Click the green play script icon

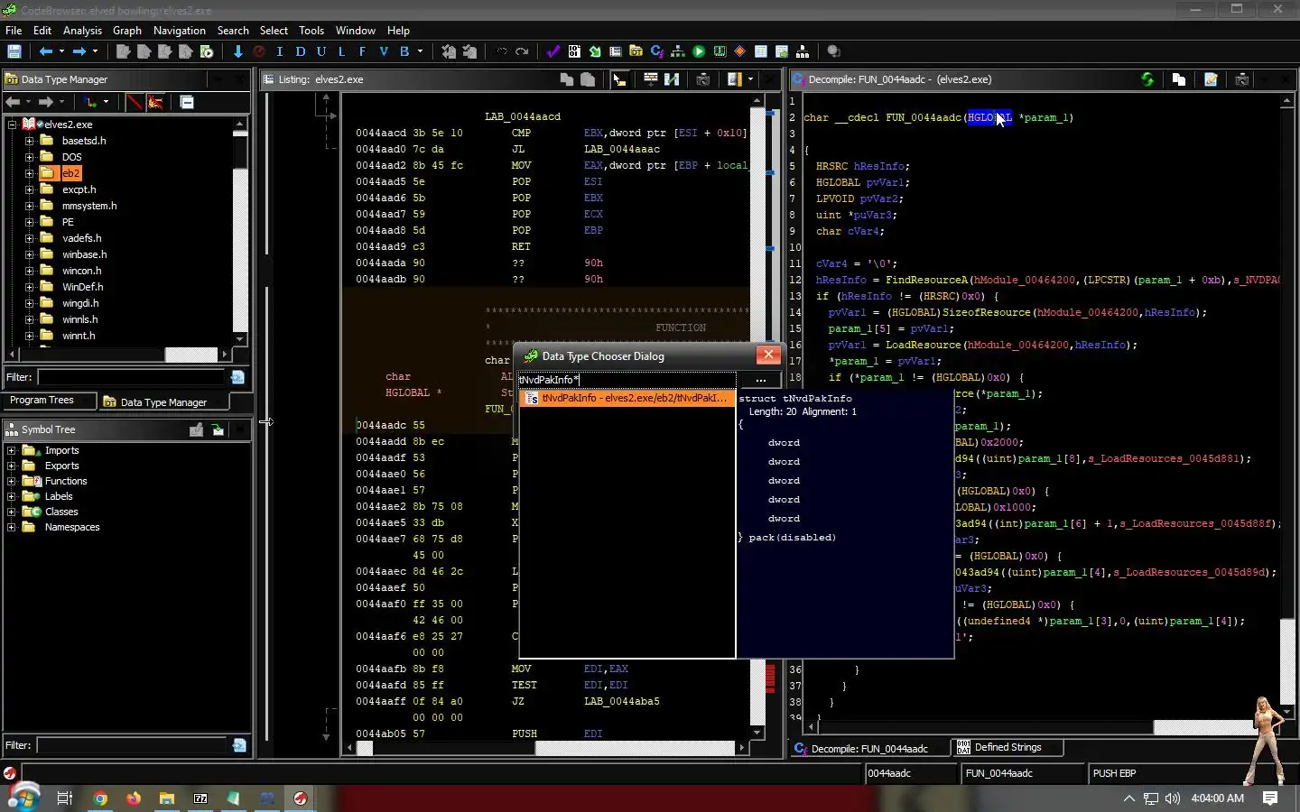pyautogui.click(x=699, y=51)
